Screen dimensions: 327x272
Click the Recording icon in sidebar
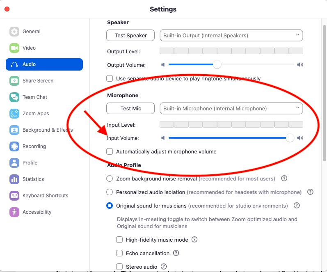(14, 146)
